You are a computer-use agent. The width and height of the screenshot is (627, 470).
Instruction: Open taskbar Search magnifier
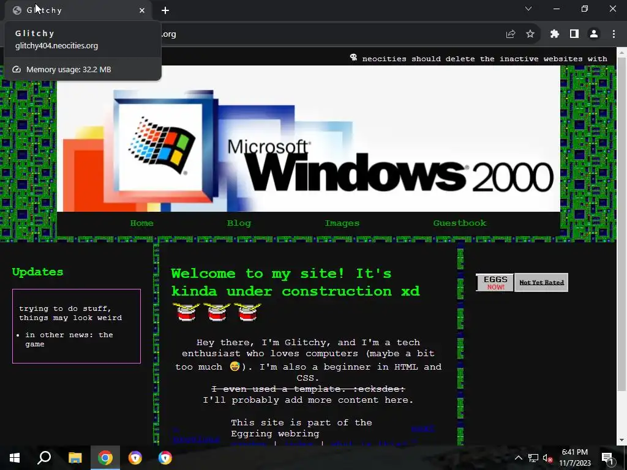(44, 458)
